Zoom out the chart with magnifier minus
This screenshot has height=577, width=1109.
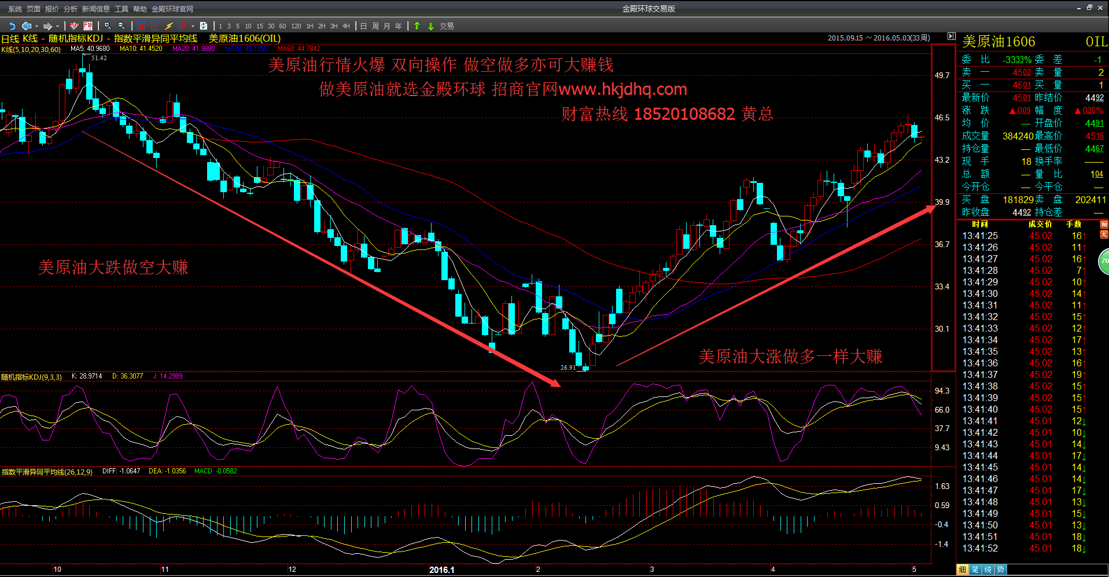[121, 26]
